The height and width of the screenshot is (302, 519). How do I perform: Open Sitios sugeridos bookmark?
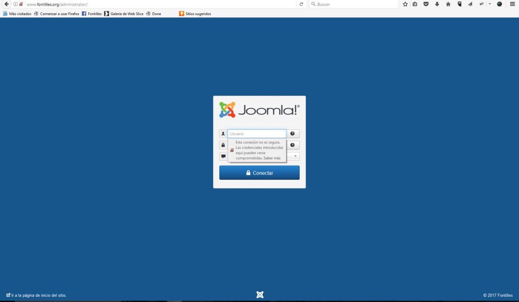pos(195,14)
